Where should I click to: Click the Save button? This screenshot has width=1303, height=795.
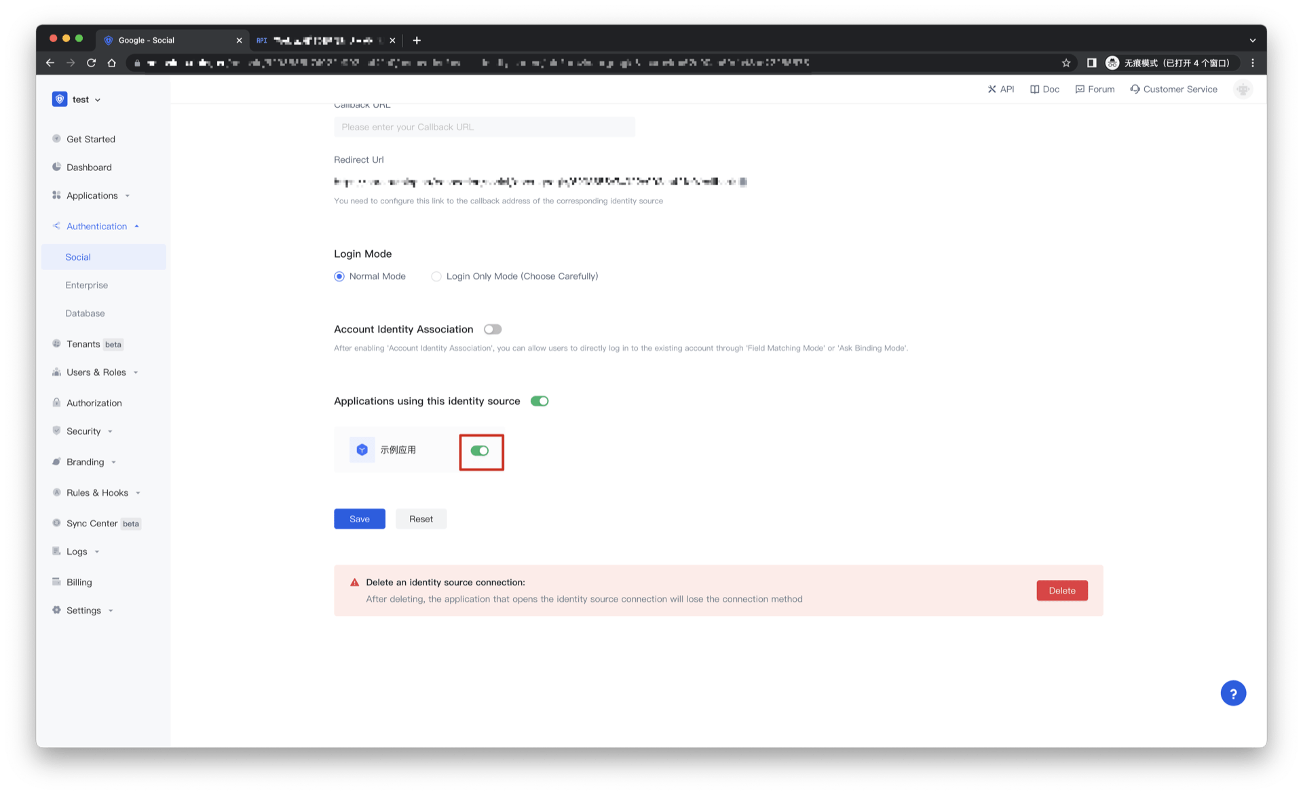(359, 518)
